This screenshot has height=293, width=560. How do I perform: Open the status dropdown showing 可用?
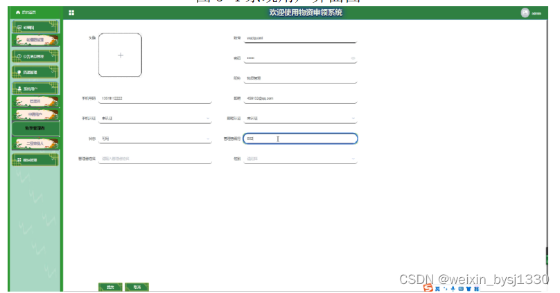155,139
